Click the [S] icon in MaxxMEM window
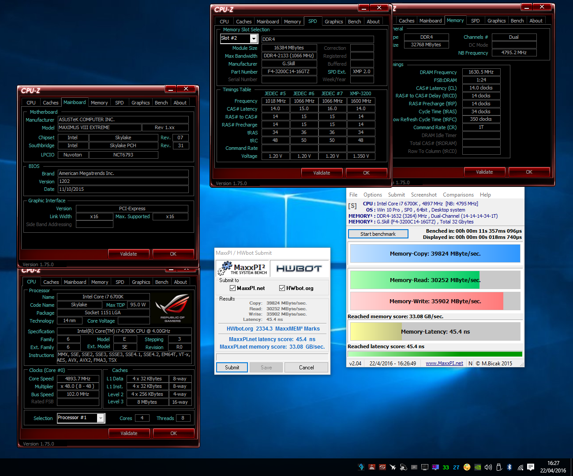Screen dimensions: 573x476 (x=352, y=206)
